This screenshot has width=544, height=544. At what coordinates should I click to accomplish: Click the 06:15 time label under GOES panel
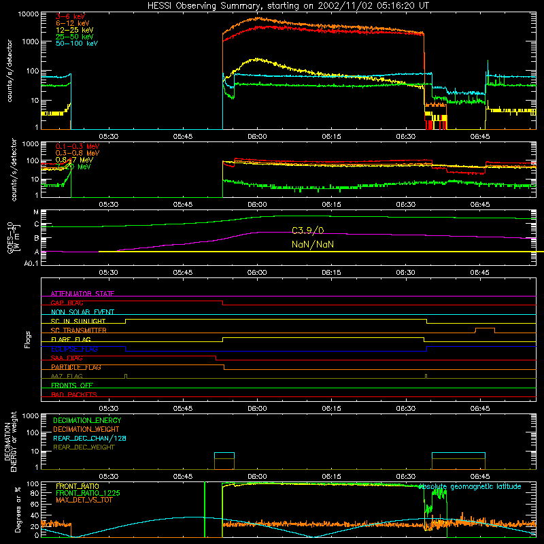pos(331,273)
